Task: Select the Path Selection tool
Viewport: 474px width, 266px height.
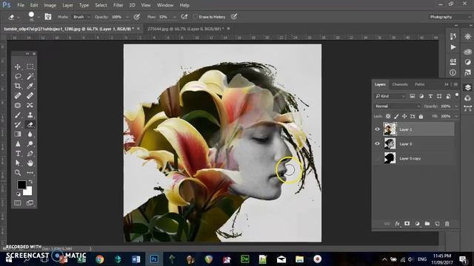Action: point(18,163)
